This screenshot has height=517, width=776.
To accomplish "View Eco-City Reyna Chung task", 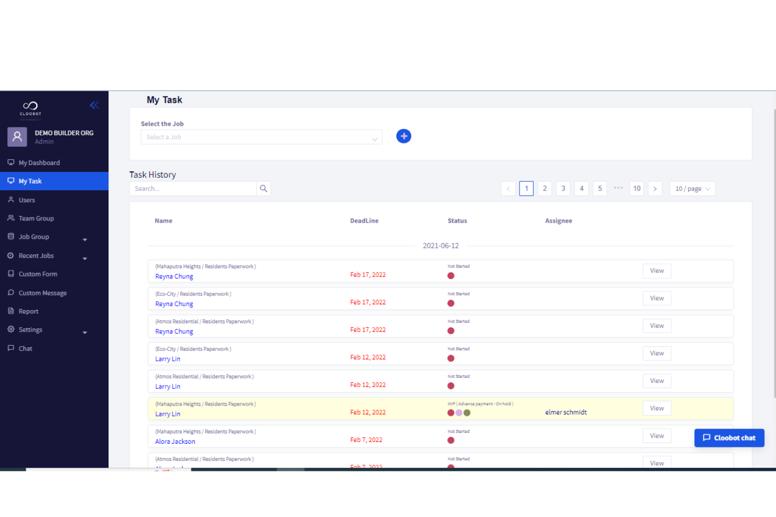I will pos(657,299).
